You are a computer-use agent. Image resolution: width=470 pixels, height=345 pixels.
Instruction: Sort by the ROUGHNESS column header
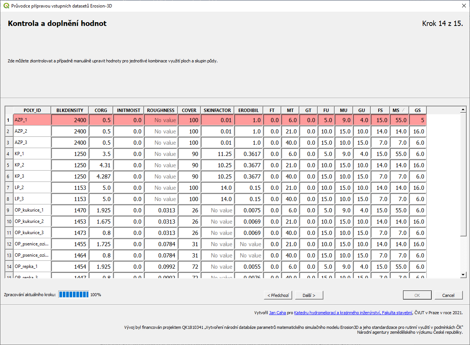(x=161, y=110)
